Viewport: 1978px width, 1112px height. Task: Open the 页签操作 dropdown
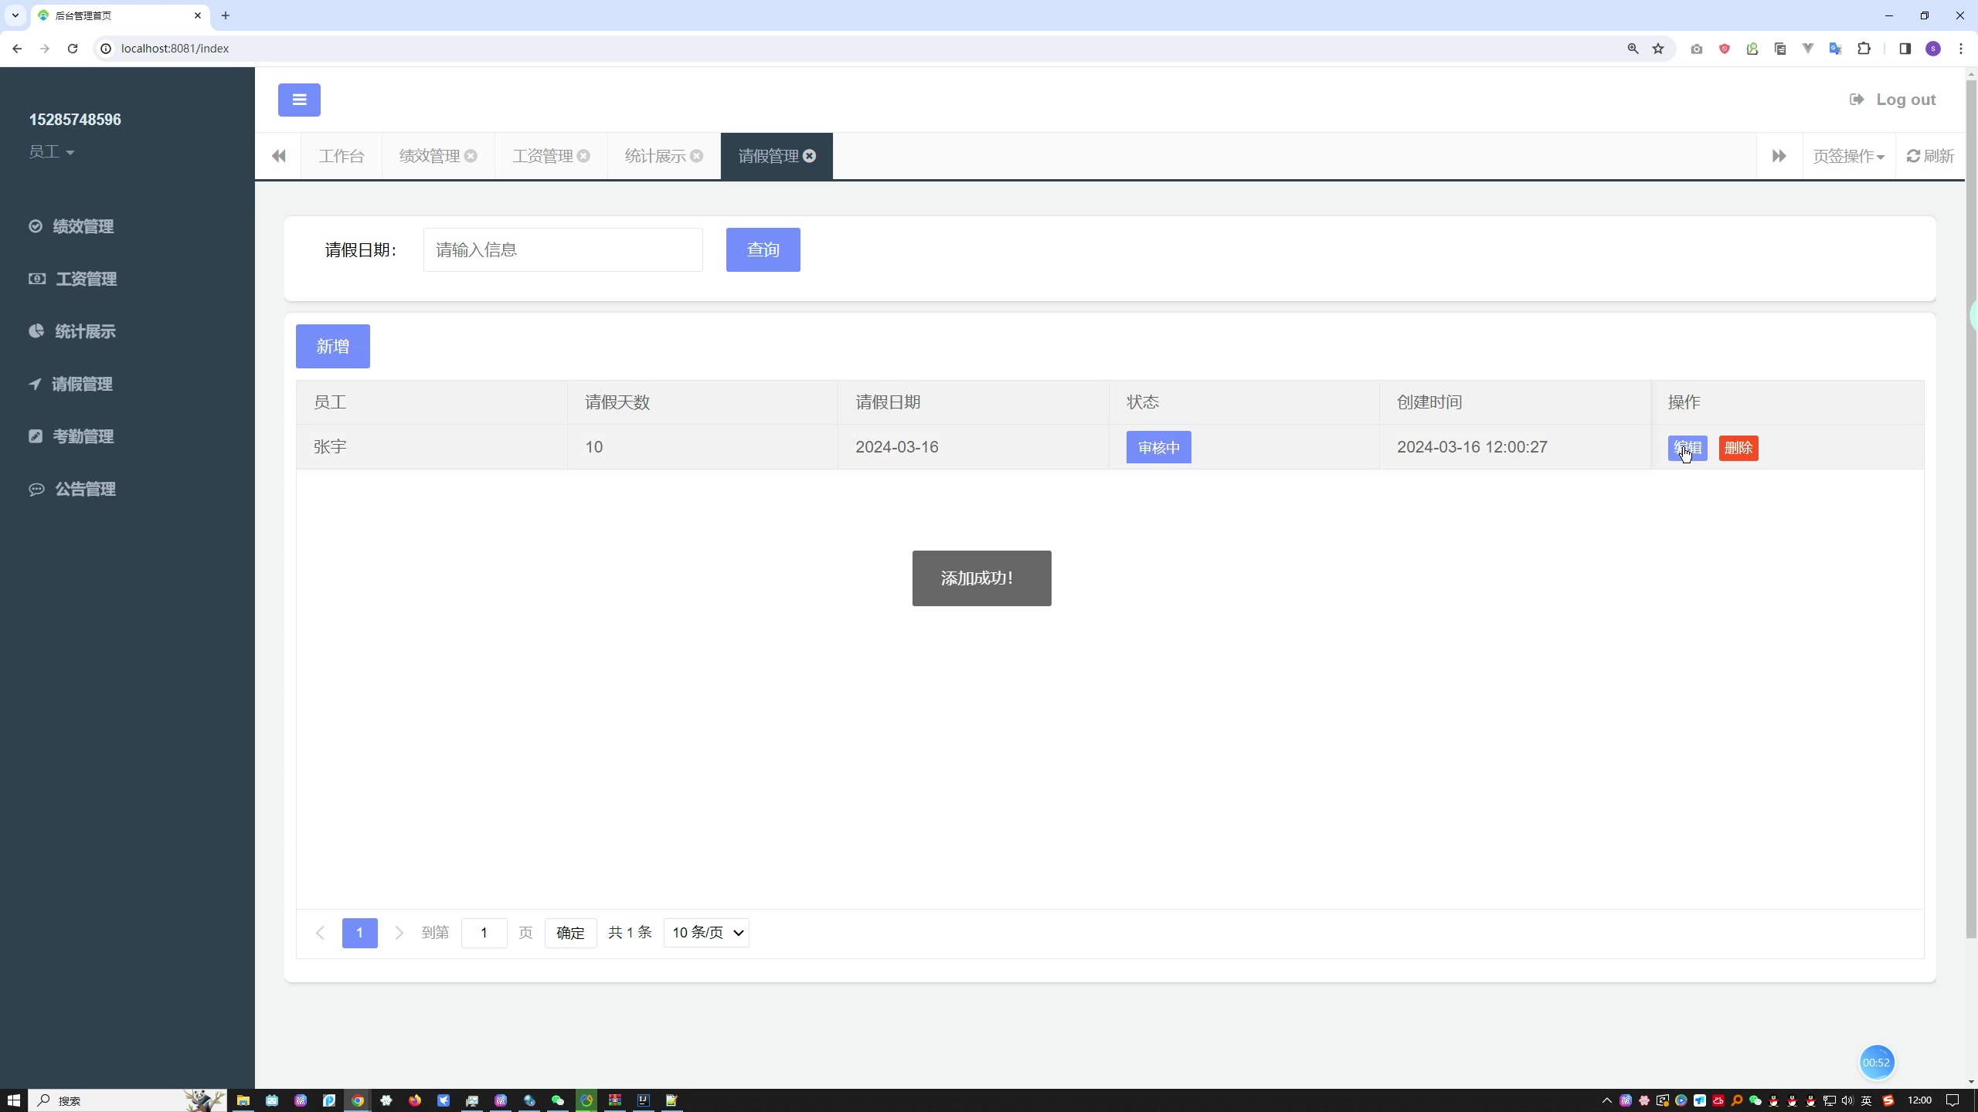coord(1848,156)
